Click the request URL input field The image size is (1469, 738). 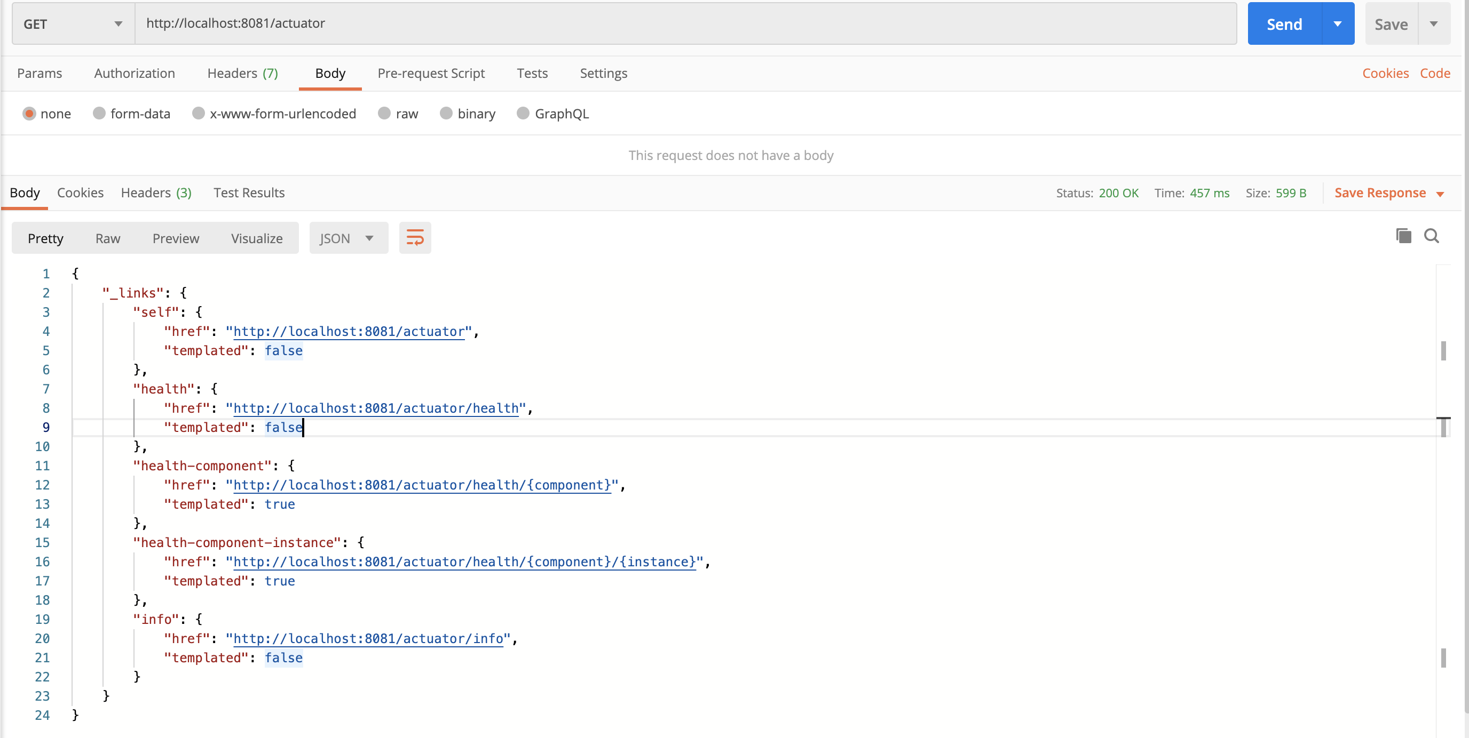tap(684, 23)
